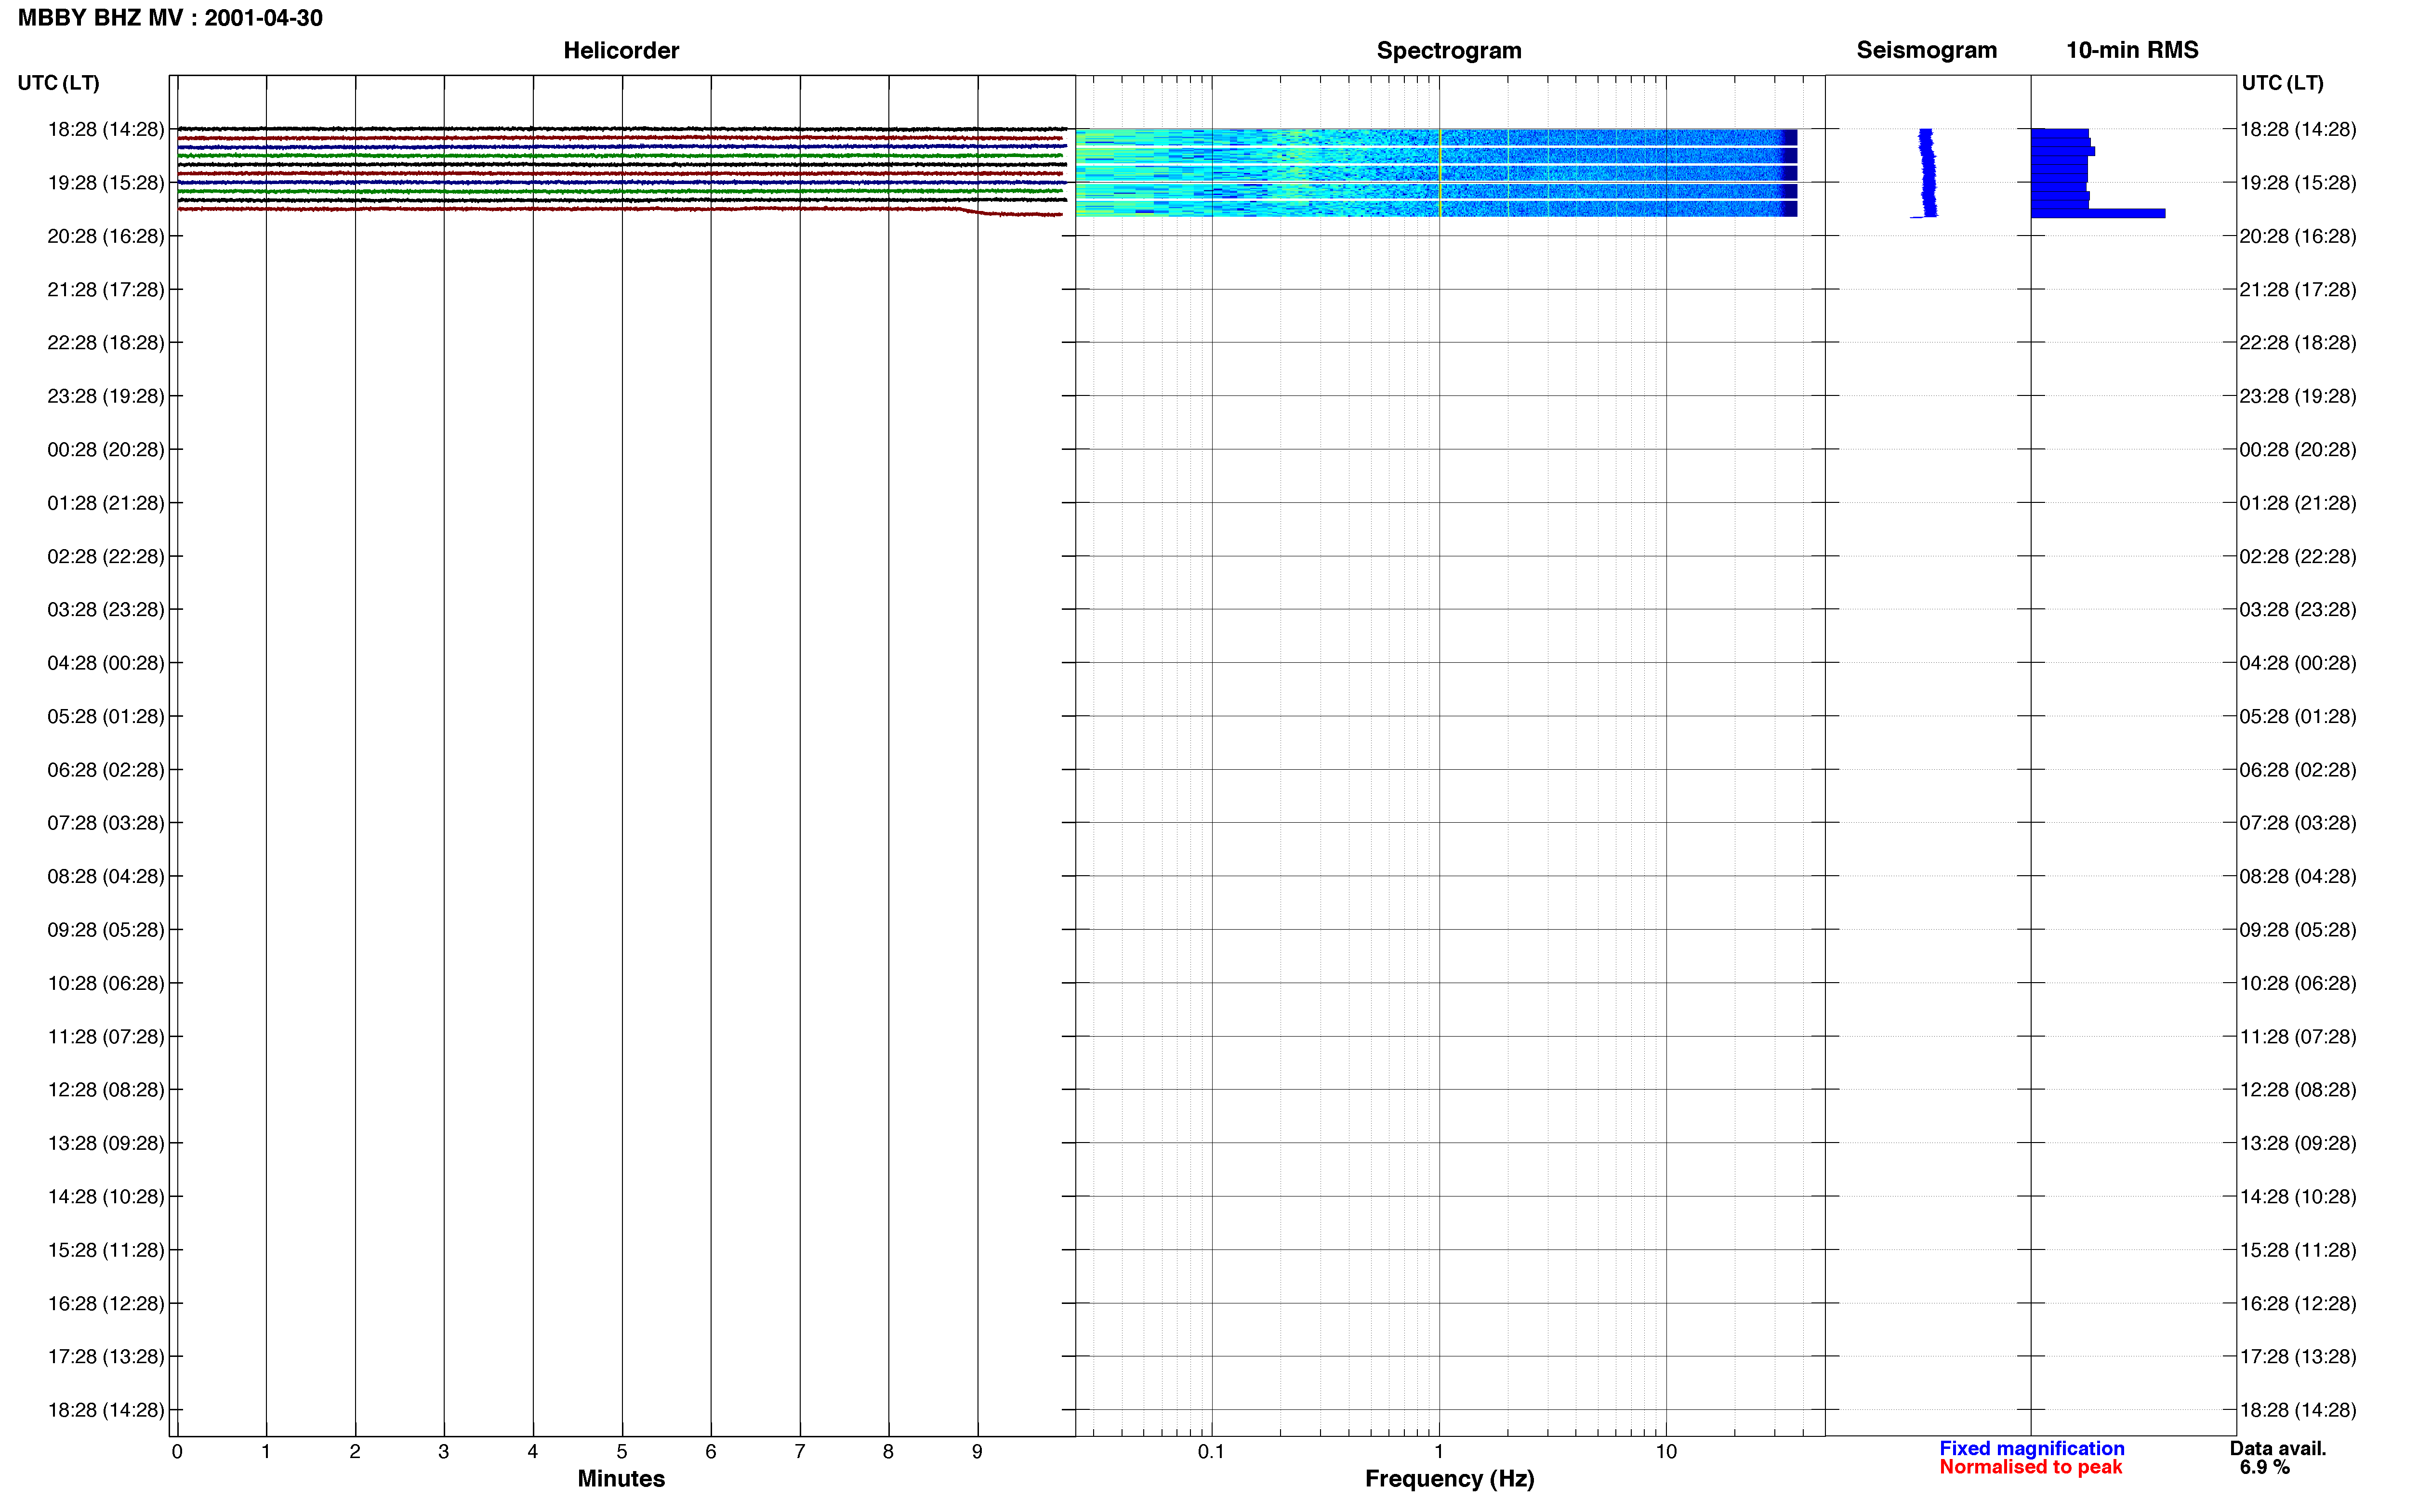
Task: Select the Helicorder panel heading
Action: [621, 50]
